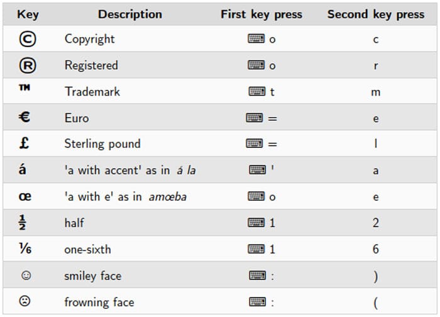Image resolution: width=440 pixels, height=317 pixels.
Task: Select the sterling pound symbol
Action: (26, 144)
